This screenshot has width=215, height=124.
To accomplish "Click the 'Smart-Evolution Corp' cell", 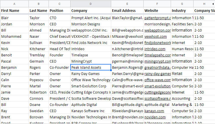I will (91, 86).
